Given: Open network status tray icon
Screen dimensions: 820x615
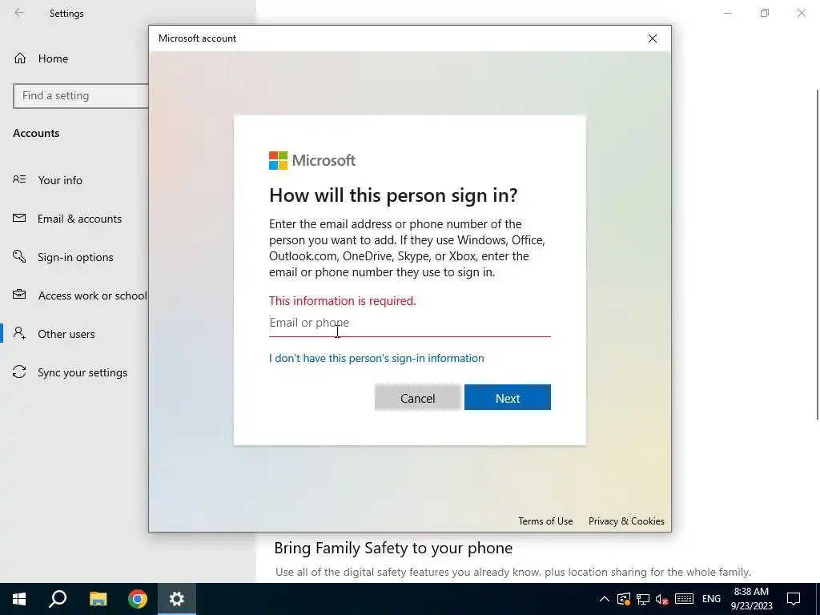Looking at the screenshot, I should tap(643, 599).
